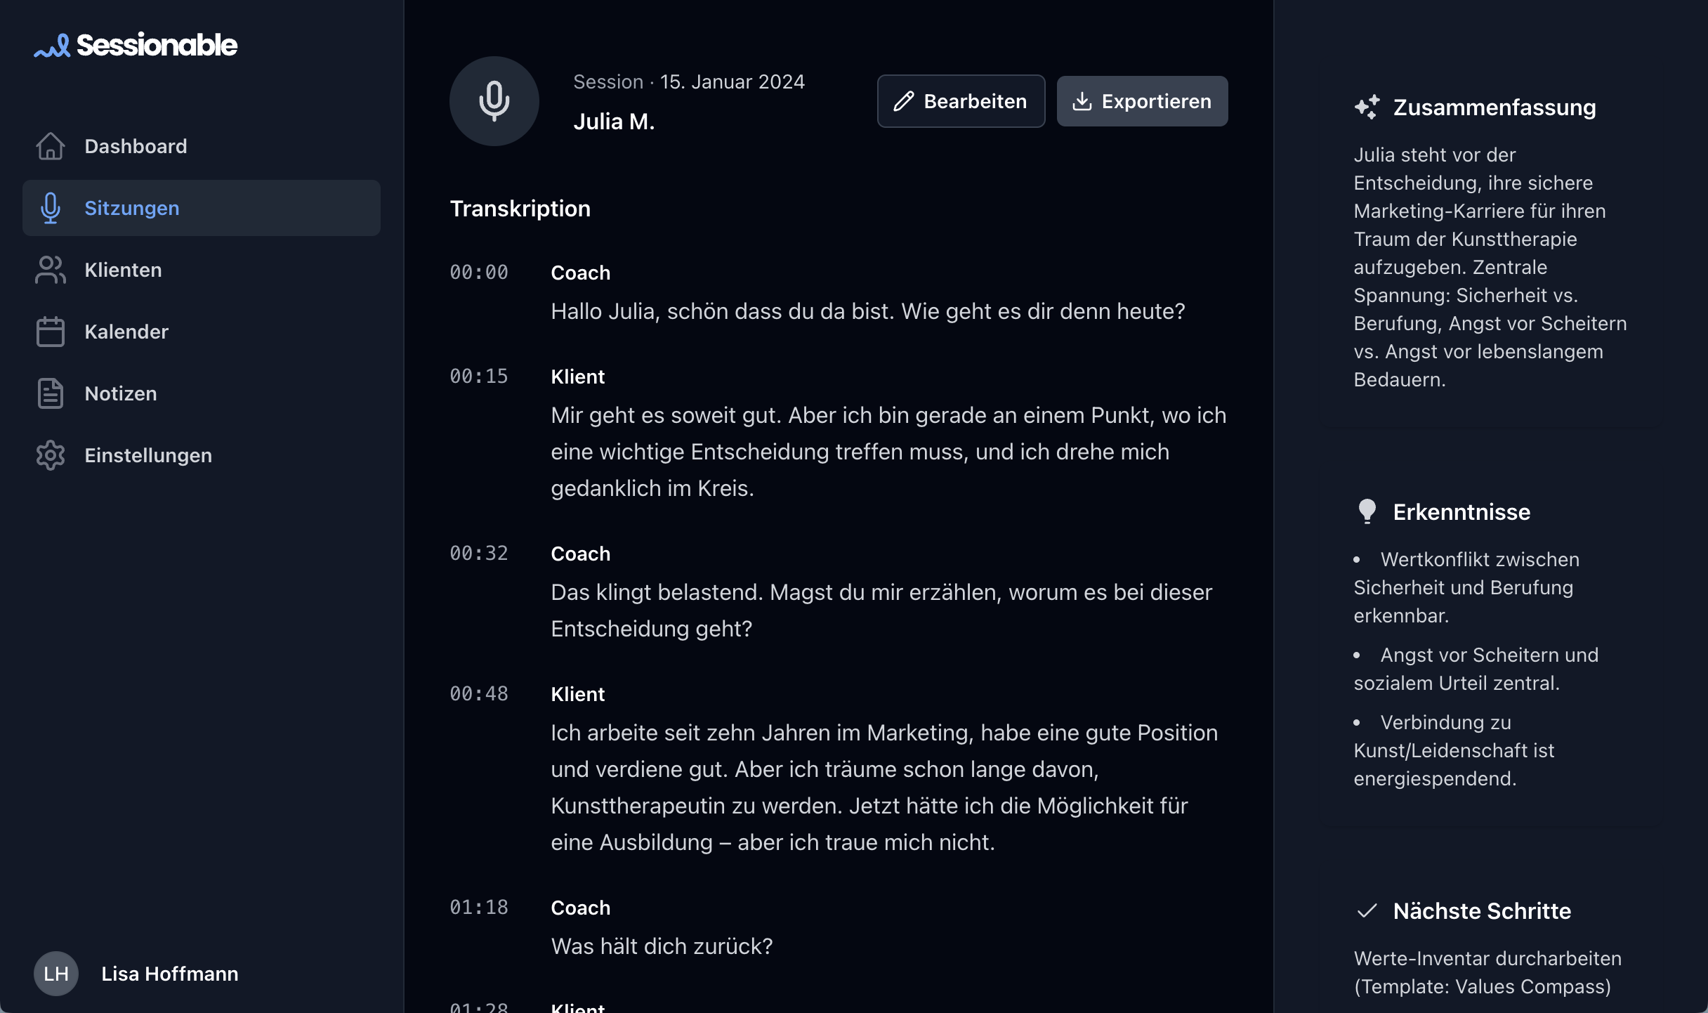1708x1013 pixels.
Task: Click the large session microphone avatar
Action: tap(494, 101)
